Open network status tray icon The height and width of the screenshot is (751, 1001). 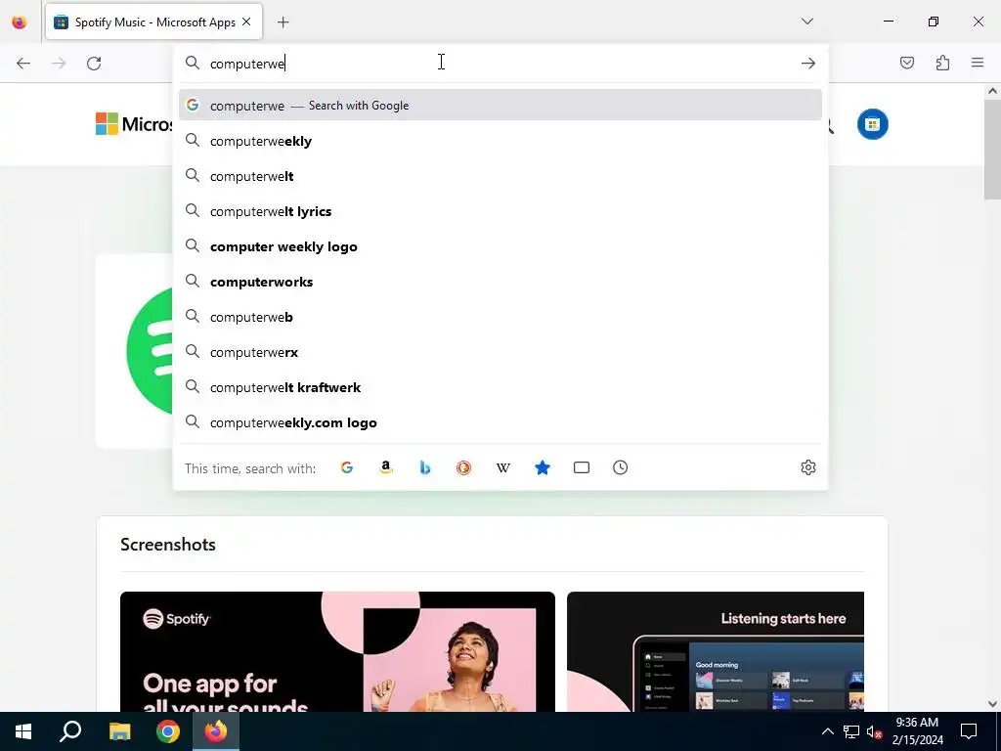pyautogui.click(x=851, y=731)
